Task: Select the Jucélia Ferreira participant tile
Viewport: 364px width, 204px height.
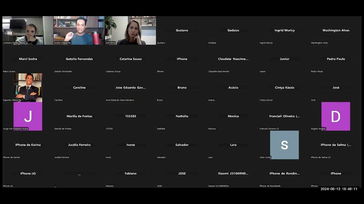Action: [79, 145]
